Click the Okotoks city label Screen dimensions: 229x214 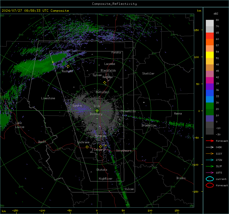[102, 169]
